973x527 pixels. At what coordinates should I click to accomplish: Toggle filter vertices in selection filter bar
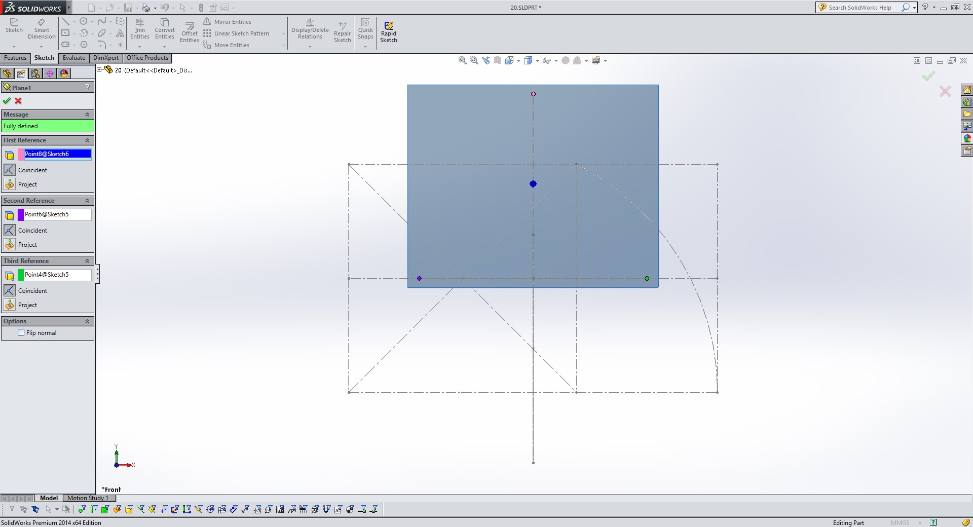(82, 509)
